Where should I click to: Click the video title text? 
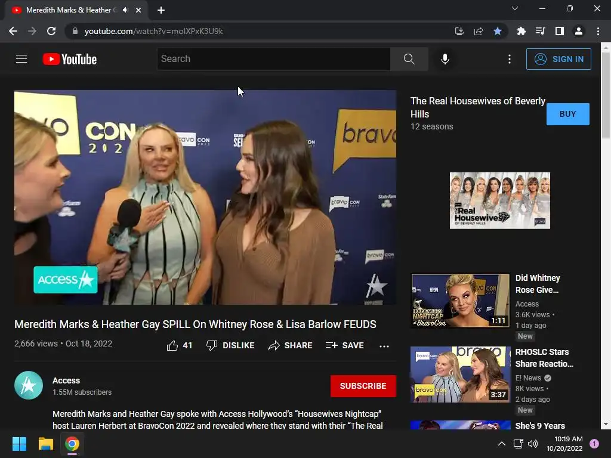point(195,324)
